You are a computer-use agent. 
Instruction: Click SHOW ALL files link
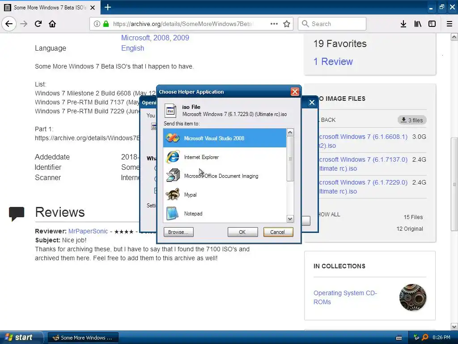pos(330,215)
